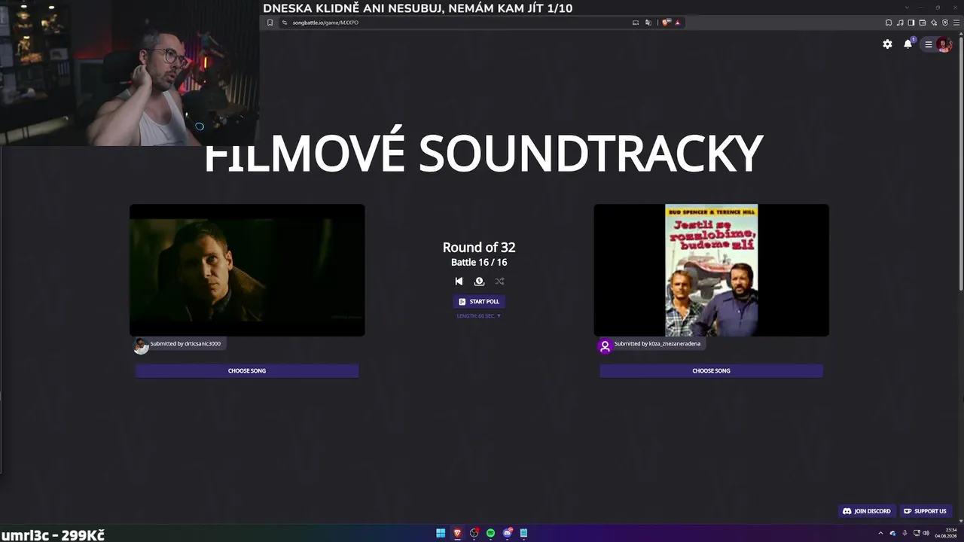Click the Brave VPN shield toolbar icon
The width and height of the screenshot is (964, 542).
945,23
